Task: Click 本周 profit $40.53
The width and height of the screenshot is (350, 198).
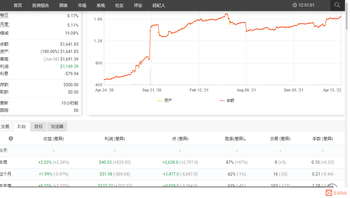Action: pyautogui.click(x=105, y=162)
